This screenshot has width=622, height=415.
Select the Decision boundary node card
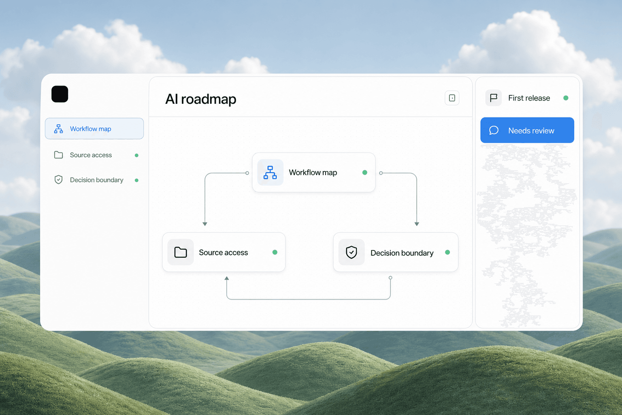click(x=396, y=252)
